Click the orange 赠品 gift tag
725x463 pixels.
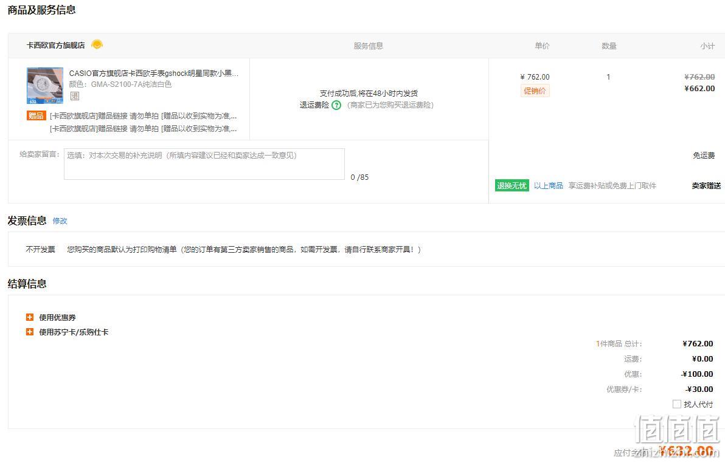click(36, 115)
